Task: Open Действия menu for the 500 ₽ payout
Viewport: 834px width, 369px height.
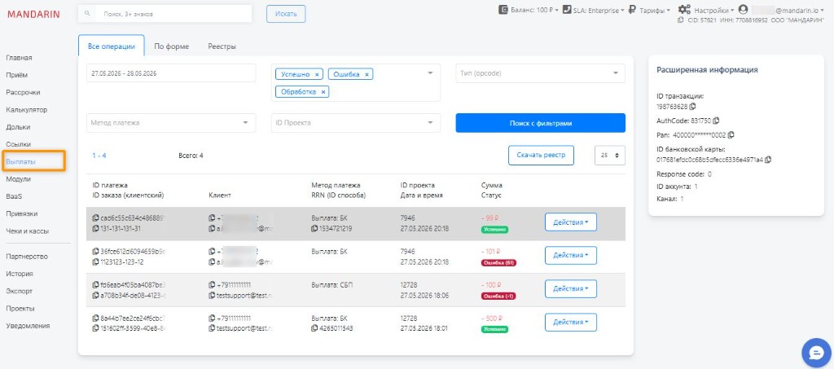Action: tap(571, 323)
